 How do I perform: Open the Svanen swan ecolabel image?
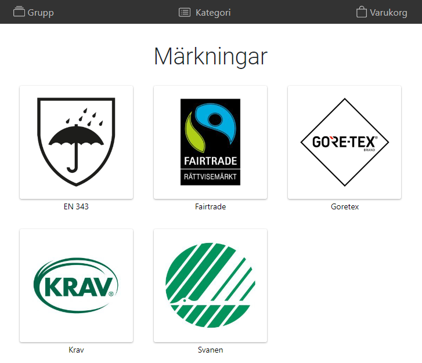click(x=210, y=285)
